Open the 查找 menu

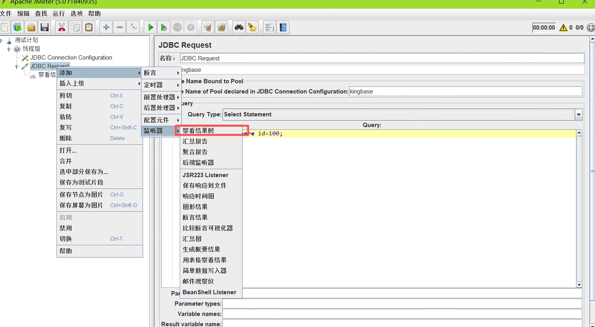41,13
